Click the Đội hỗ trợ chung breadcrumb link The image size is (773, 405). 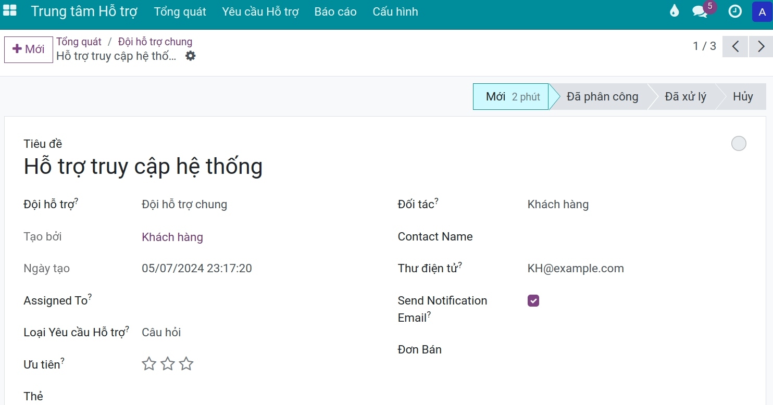155,42
